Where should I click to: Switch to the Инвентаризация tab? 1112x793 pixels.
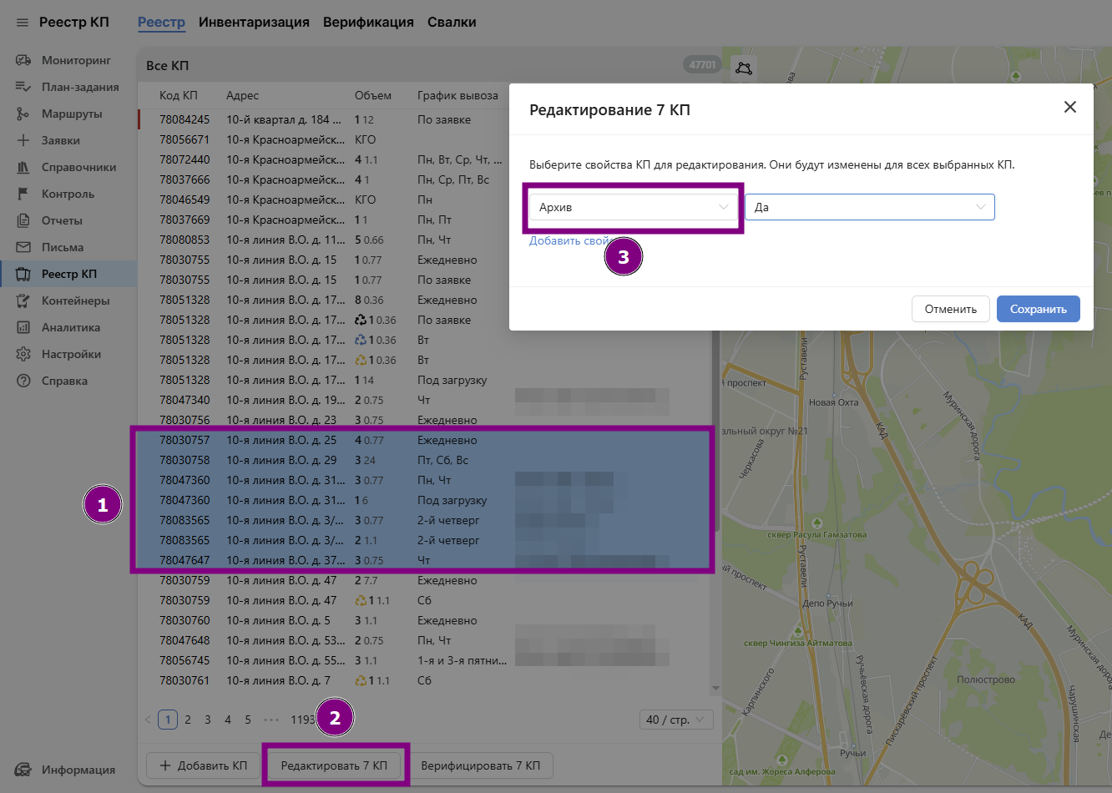pyautogui.click(x=254, y=23)
